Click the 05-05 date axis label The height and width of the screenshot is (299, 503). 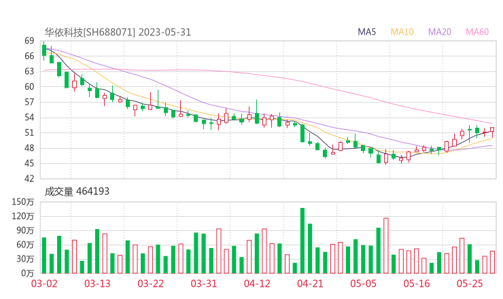point(363,283)
